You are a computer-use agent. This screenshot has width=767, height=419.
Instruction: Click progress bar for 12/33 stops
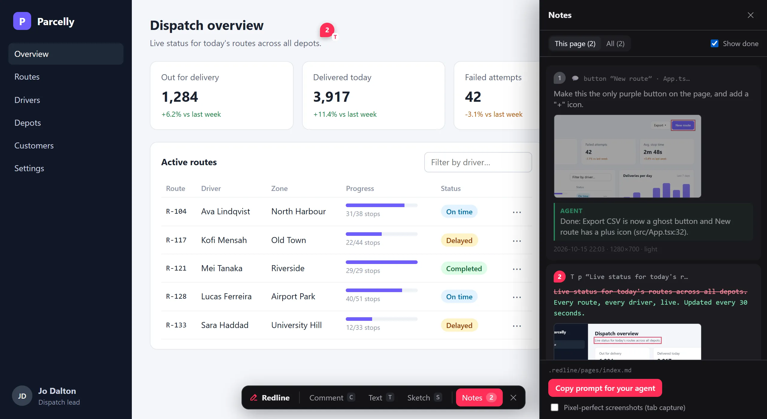(381, 319)
